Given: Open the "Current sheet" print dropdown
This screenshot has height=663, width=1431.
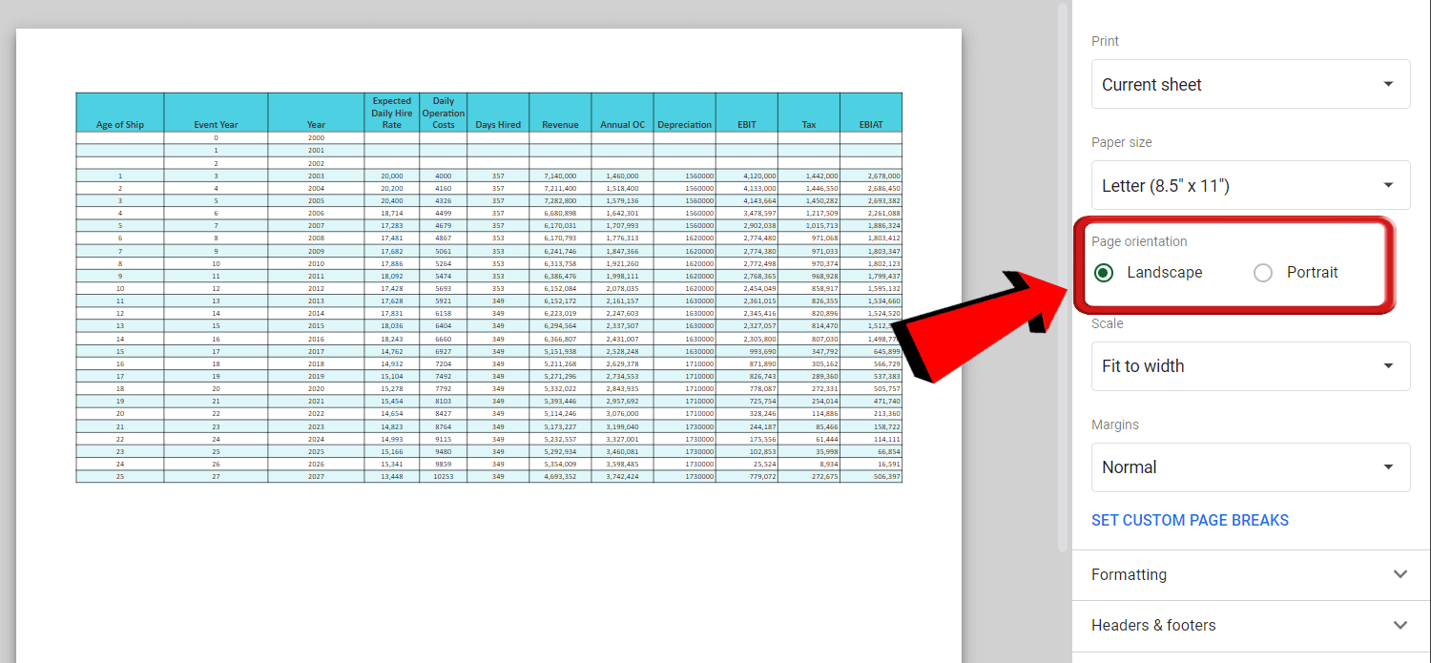Looking at the screenshot, I should [1250, 84].
